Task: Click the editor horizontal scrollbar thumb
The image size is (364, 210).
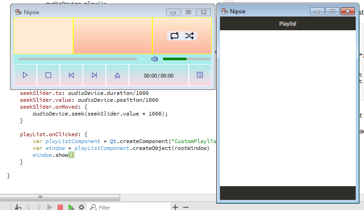Action: (x=60, y=197)
